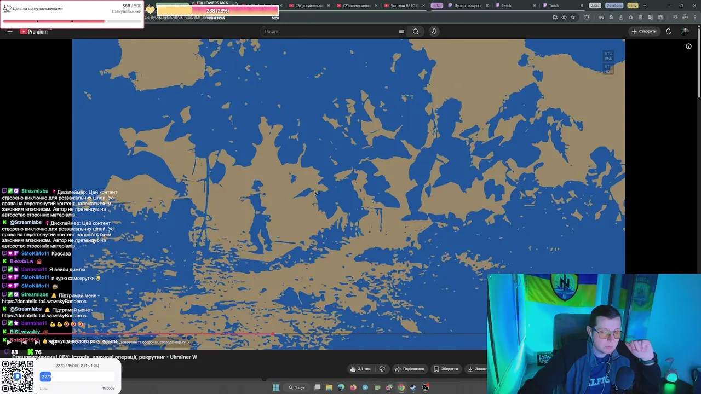Click the info icon beside the video
Image resolution: width=701 pixels, height=394 pixels.
tap(688, 47)
